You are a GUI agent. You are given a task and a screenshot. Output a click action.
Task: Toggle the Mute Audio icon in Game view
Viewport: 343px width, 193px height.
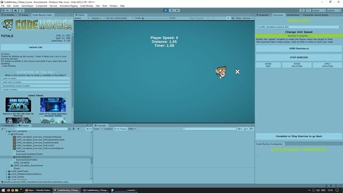228,18
